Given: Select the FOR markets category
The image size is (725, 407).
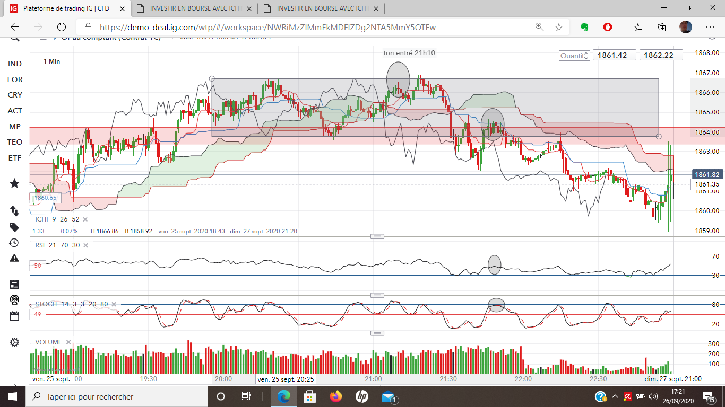Looking at the screenshot, I should point(15,79).
